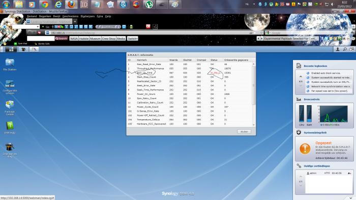Open DSM Help desktop icon
The image size is (356, 200).
pos(10,127)
